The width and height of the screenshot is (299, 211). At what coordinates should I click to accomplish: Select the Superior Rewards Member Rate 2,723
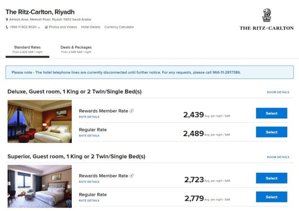271,178
